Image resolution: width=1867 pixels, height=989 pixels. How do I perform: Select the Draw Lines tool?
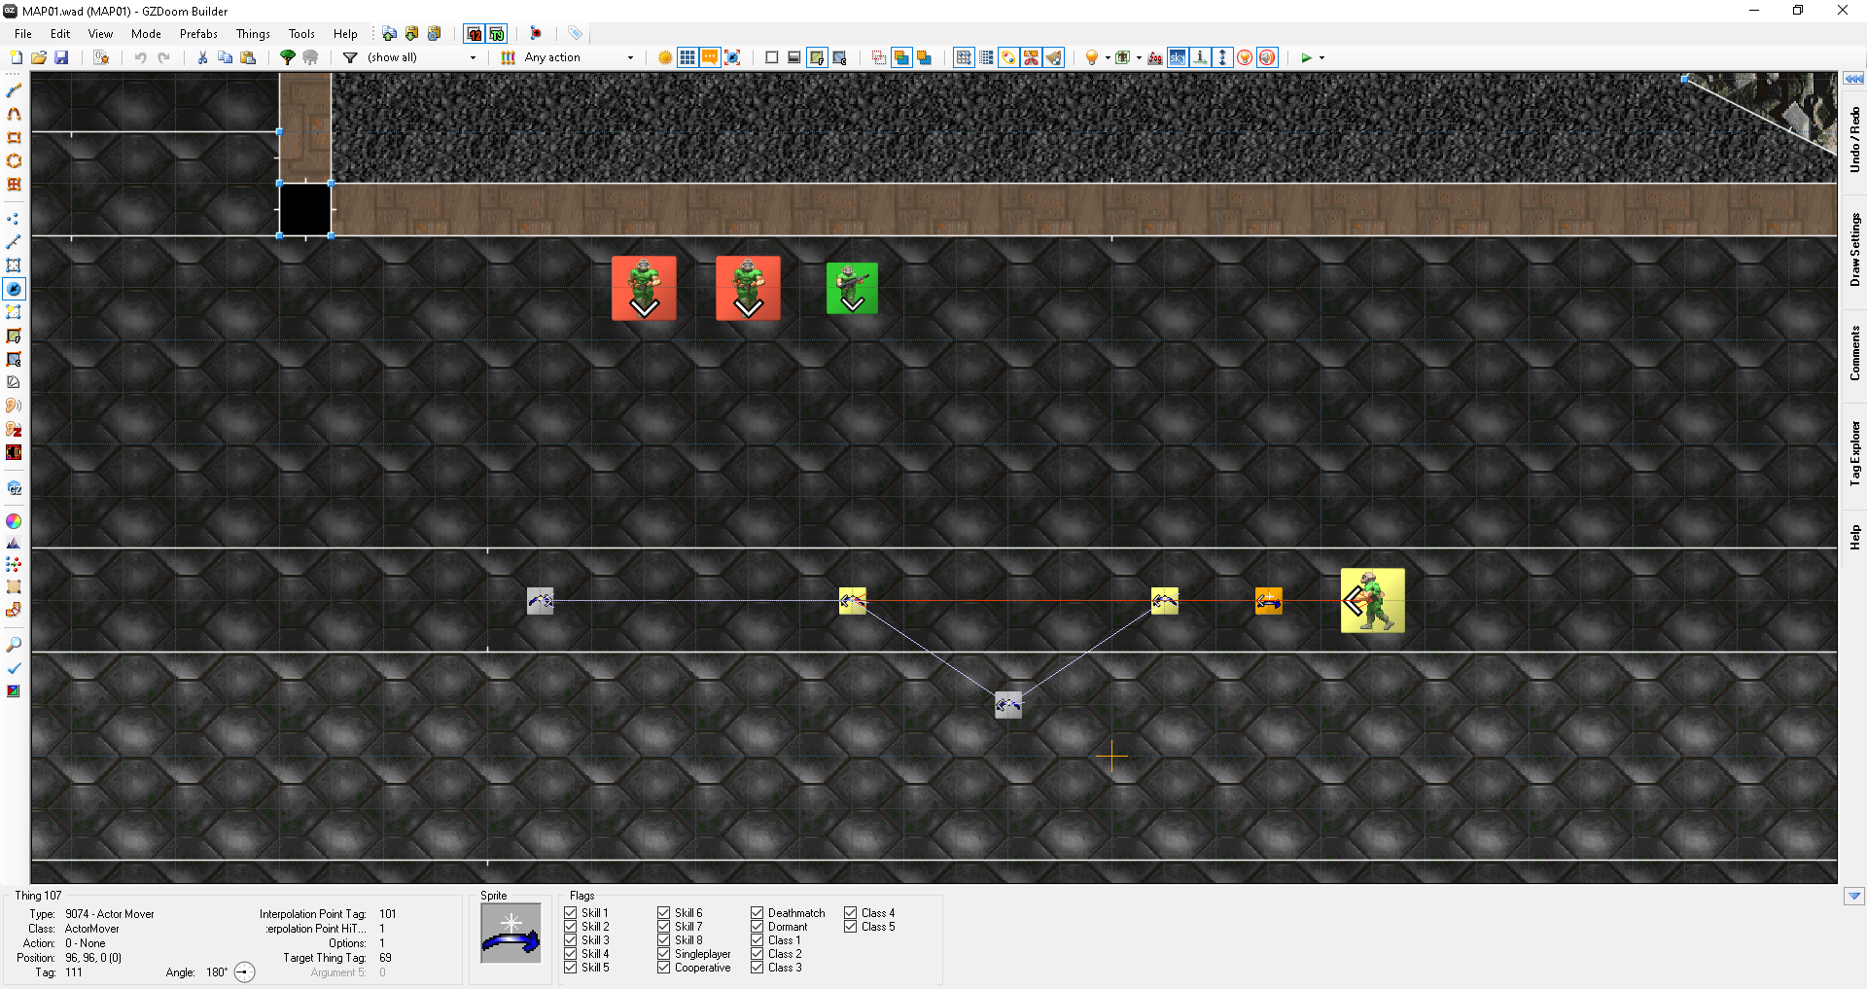point(14,90)
